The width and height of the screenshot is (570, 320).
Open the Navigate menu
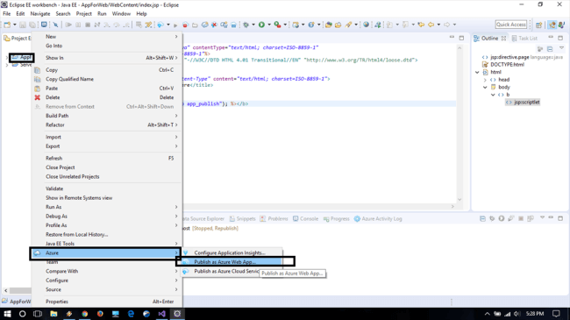(x=40, y=14)
